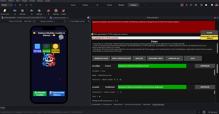The height and width of the screenshot is (114, 219).
Task: Click the ANALYZE button
Action: [139, 58]
